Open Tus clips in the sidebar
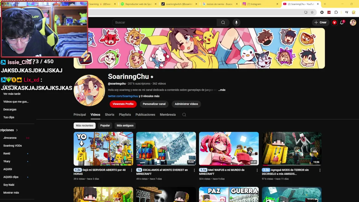This screenshot has height=202, width=359. 9,117
